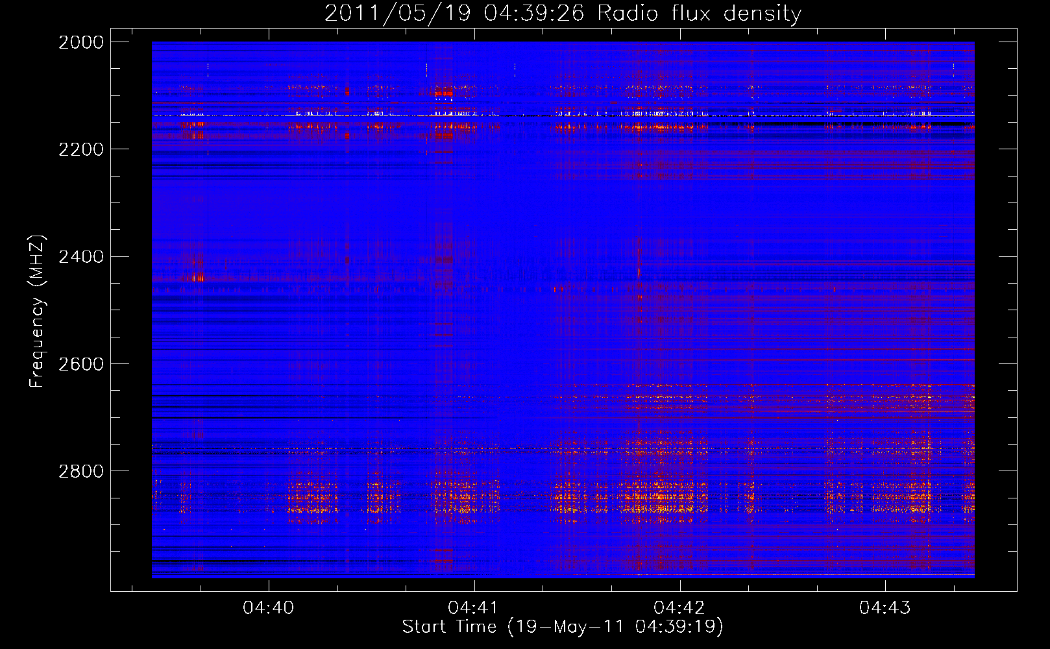The width and height of the screenshot is (1050, 649).
Task: Click the 04:43 time axis label
Action: 885,608
